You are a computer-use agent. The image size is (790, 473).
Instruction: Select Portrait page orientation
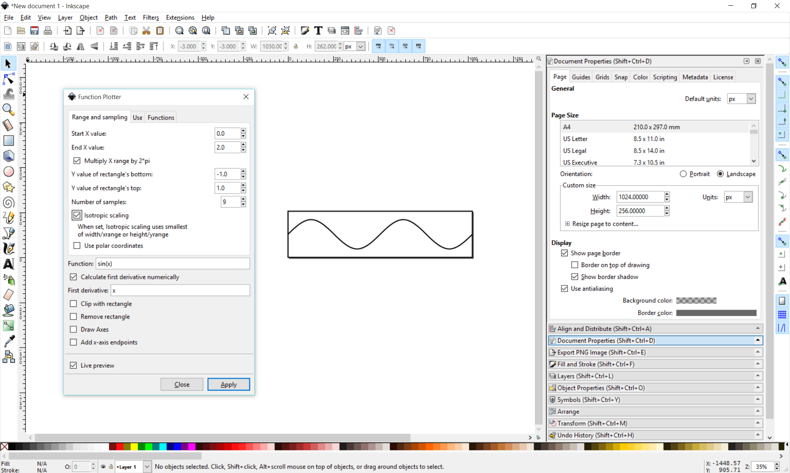683,174
